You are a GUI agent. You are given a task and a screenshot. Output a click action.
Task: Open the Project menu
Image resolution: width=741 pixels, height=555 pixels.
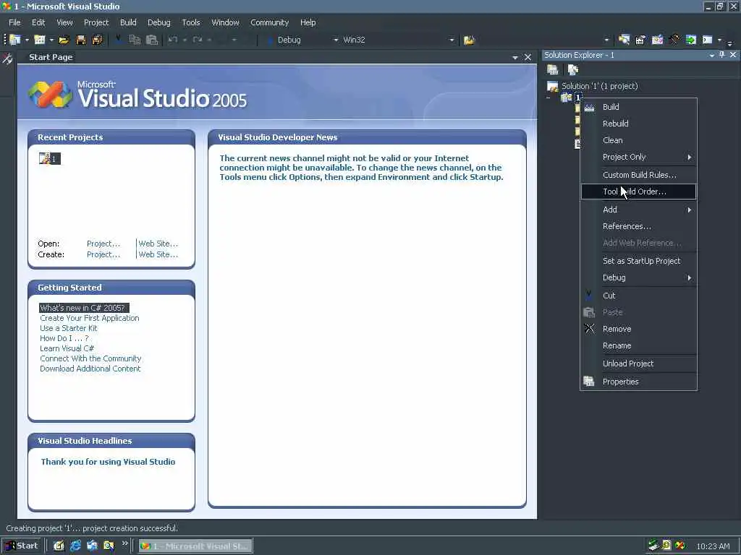click(96, 22)
